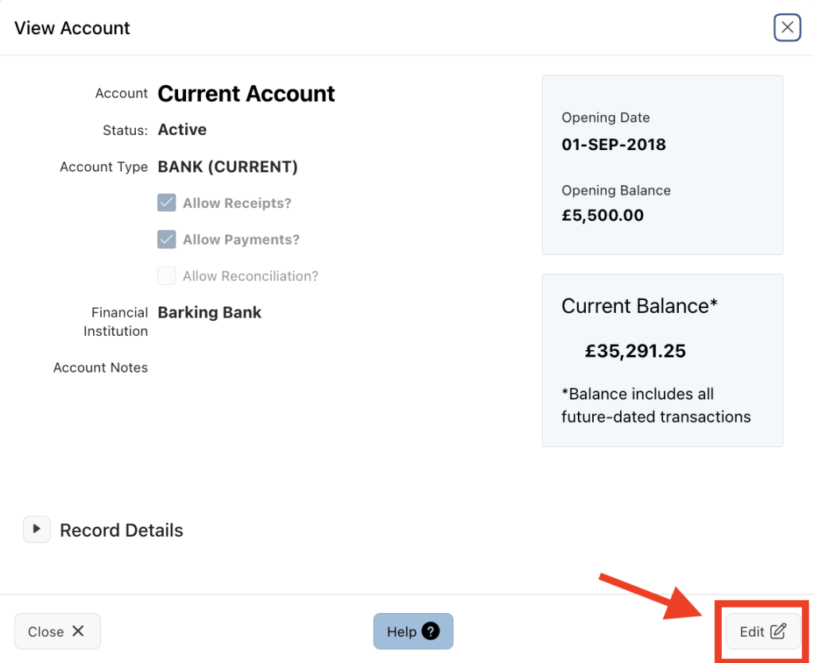Uncheck the Allow Payments checkbox
This screenshot has width=814, height=663.
click(x=166, y=239)
